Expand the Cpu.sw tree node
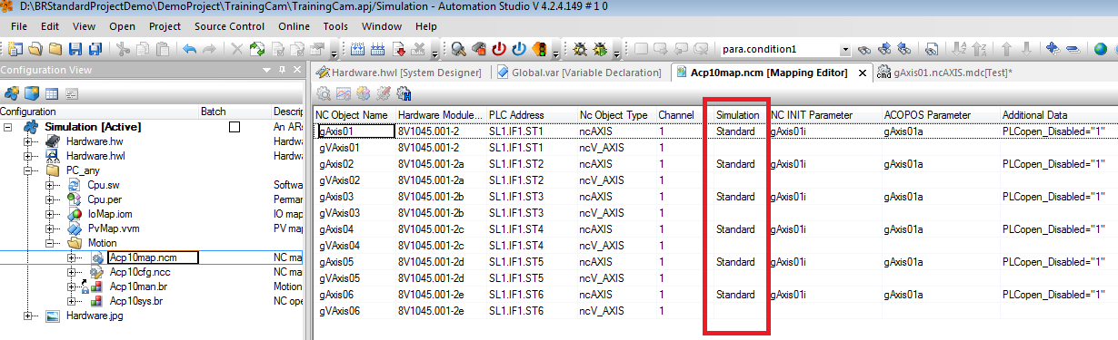 [50, 185]
